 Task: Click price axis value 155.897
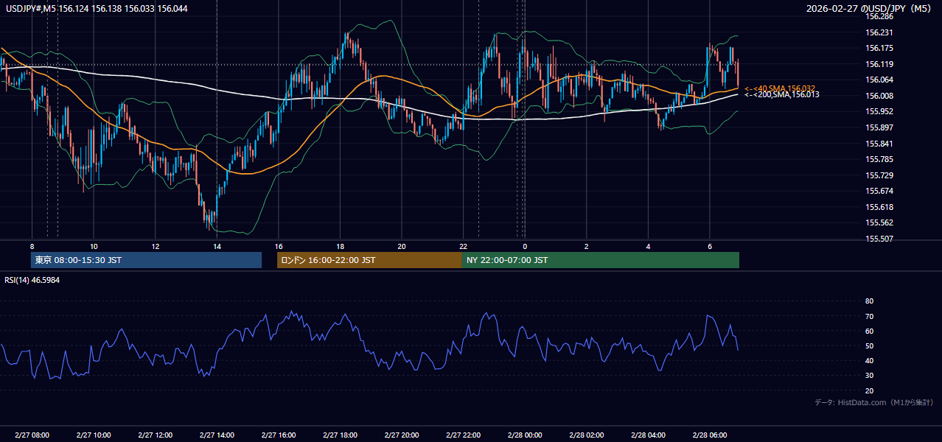click(879, 127)
